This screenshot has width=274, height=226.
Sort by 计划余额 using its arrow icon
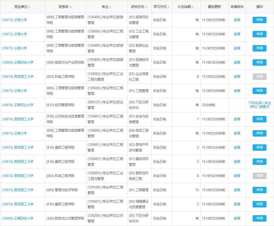193,7
